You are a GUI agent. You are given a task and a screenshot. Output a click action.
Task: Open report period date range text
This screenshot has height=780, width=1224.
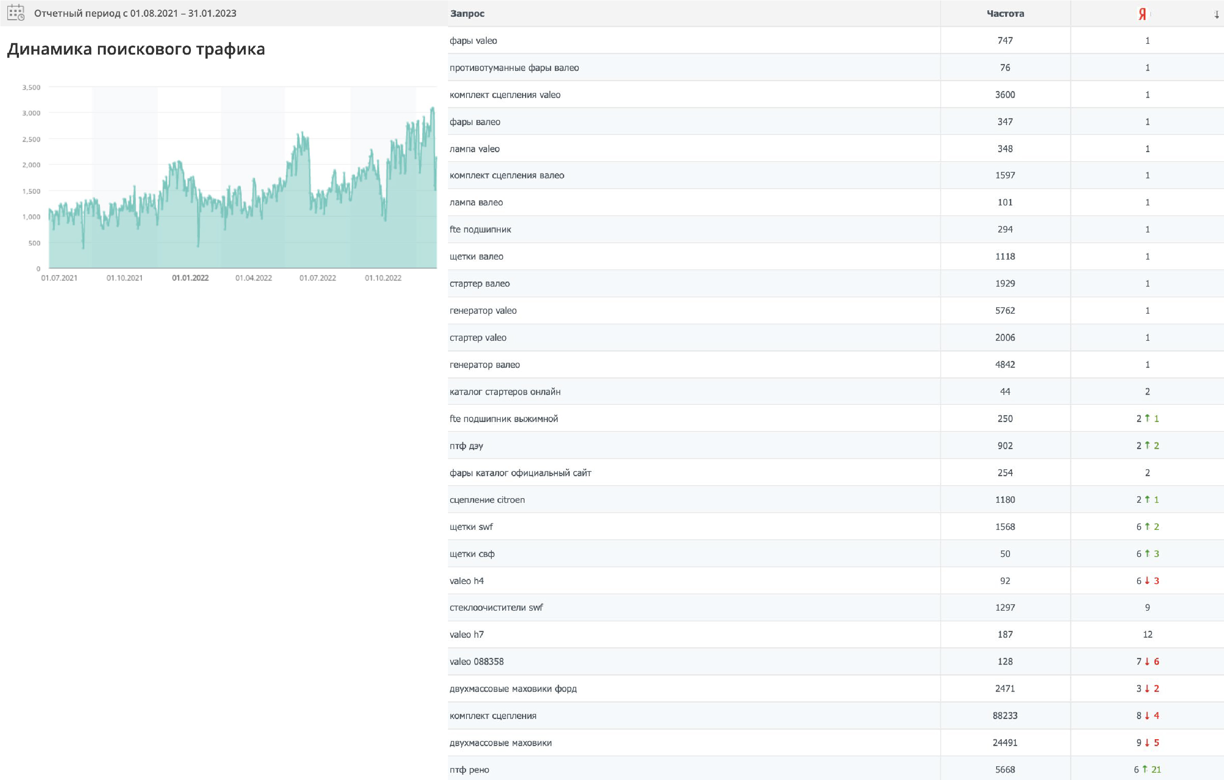point(135,13)
